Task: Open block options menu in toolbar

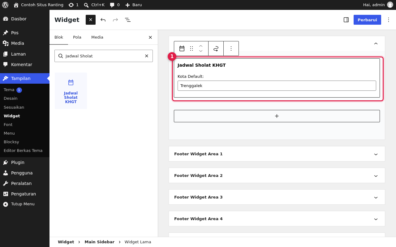Action: [x=231, y=48]
